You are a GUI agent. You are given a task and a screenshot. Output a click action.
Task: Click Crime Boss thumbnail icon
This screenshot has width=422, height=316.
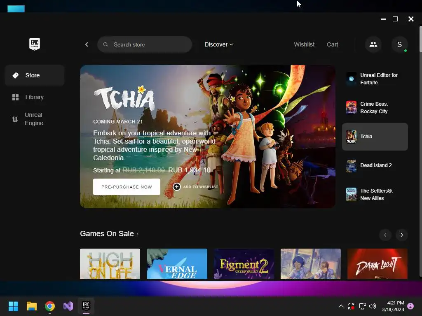point(351,107)
